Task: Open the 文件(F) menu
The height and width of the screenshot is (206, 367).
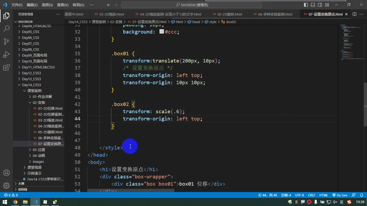Action: [17, 5]
